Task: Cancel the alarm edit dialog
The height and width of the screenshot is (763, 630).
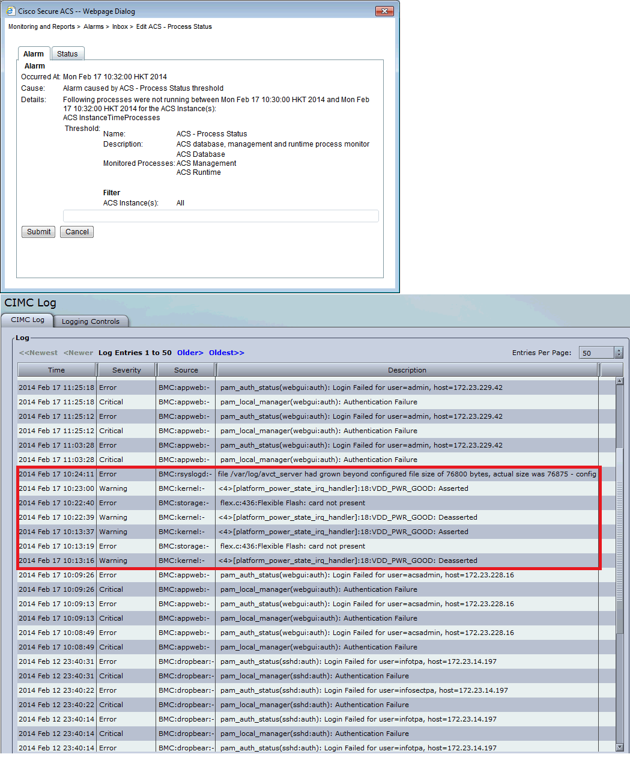Action: [77, 232]
